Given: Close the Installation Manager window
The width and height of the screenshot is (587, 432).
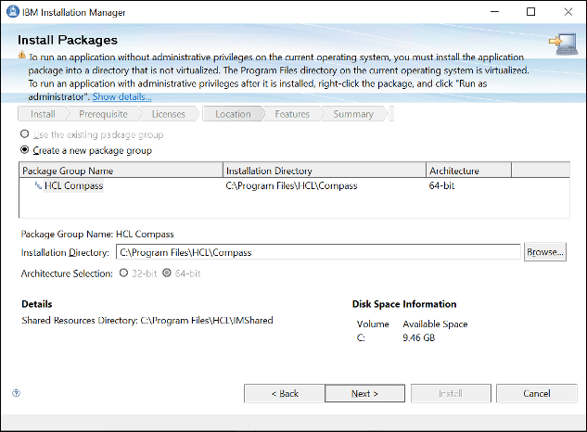Looking at the screenshot, I should [568, 12].
